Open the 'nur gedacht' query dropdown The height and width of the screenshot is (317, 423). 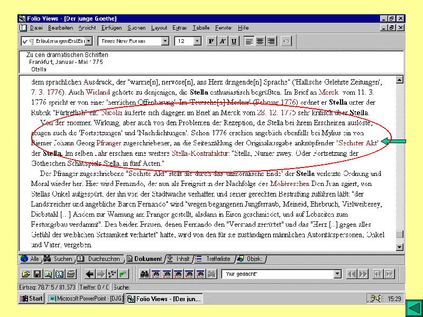pos(337,274)
